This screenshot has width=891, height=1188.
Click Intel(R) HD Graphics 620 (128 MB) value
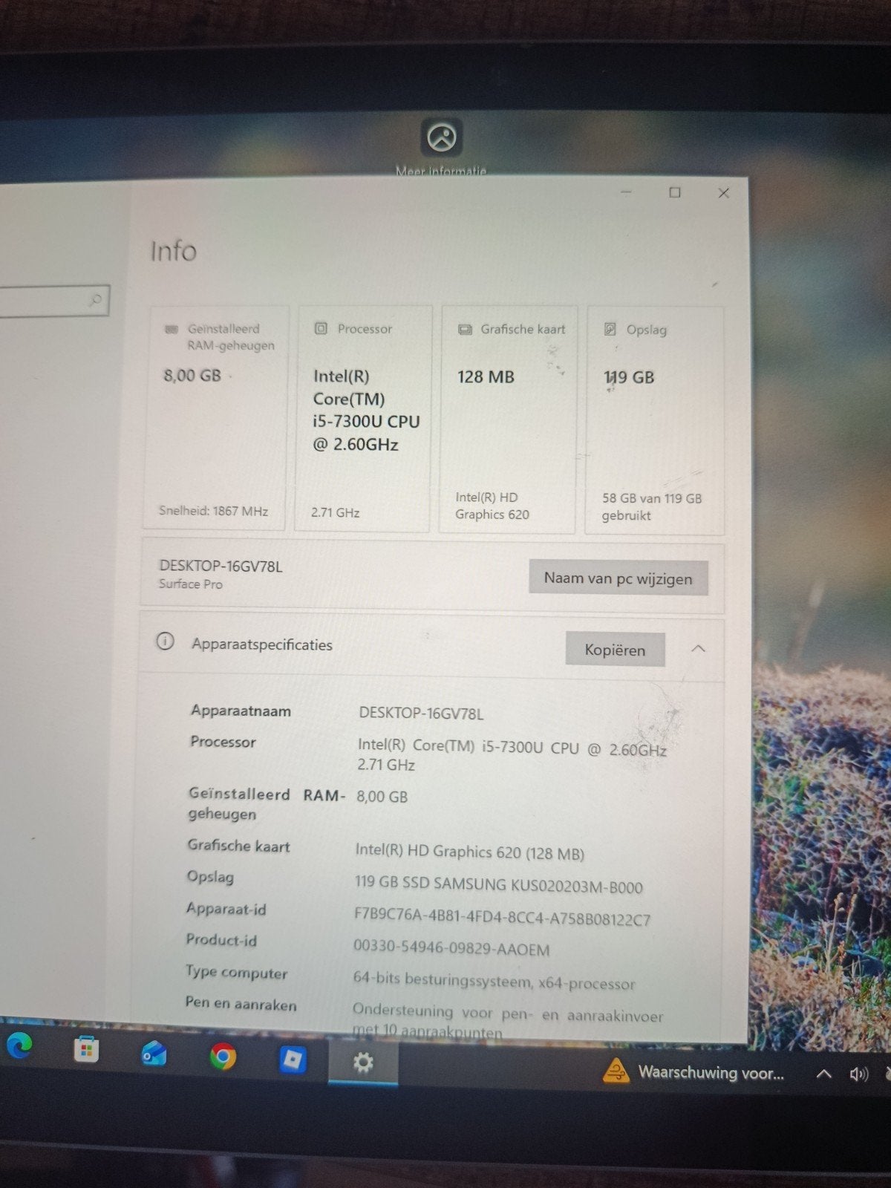(x=469, y=852)
